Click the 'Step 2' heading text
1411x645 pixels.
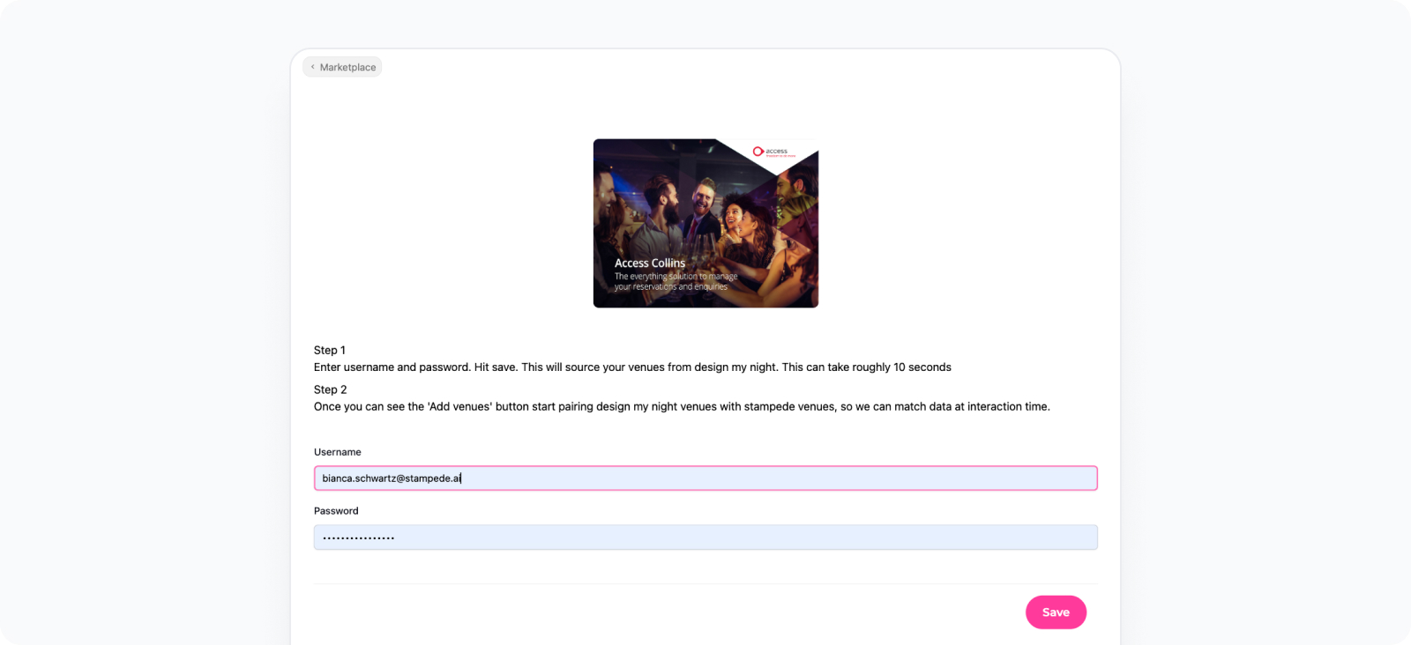click(330, 389)
